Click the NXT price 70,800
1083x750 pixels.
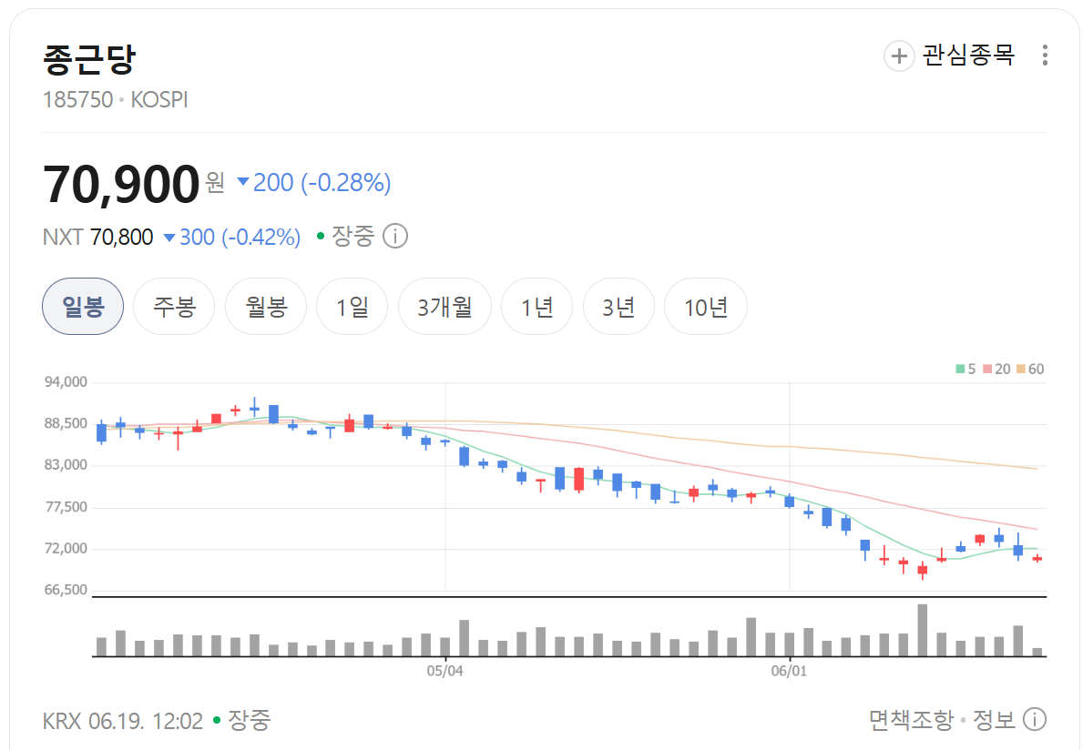pos(121,238)
